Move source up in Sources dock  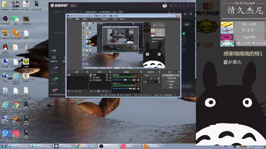pos(103,91)
